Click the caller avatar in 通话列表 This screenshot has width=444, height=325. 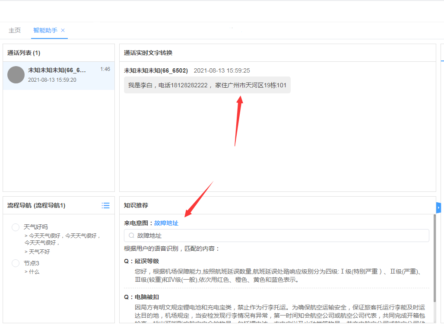16,75
